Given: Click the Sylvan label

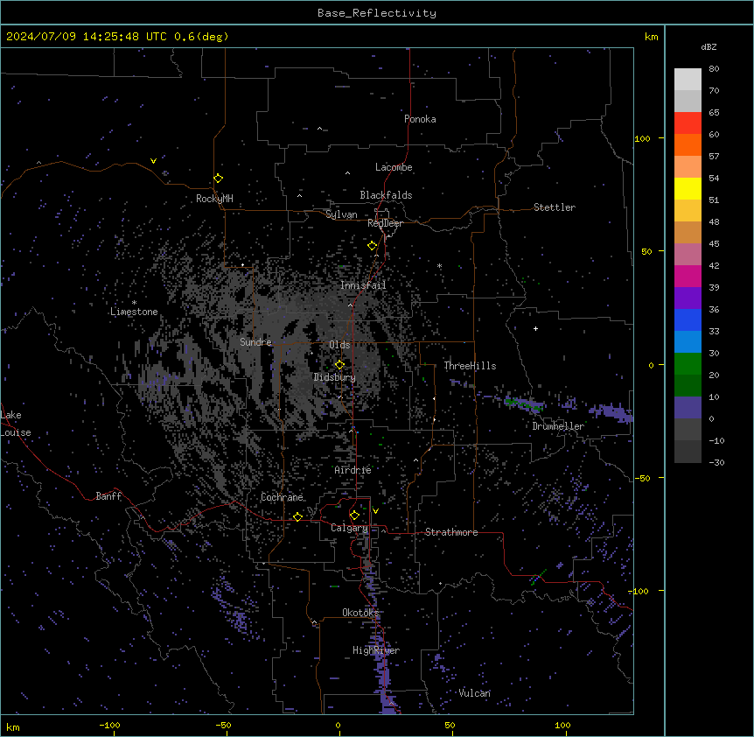Looking at the screenshot, I should coord(341,214).
